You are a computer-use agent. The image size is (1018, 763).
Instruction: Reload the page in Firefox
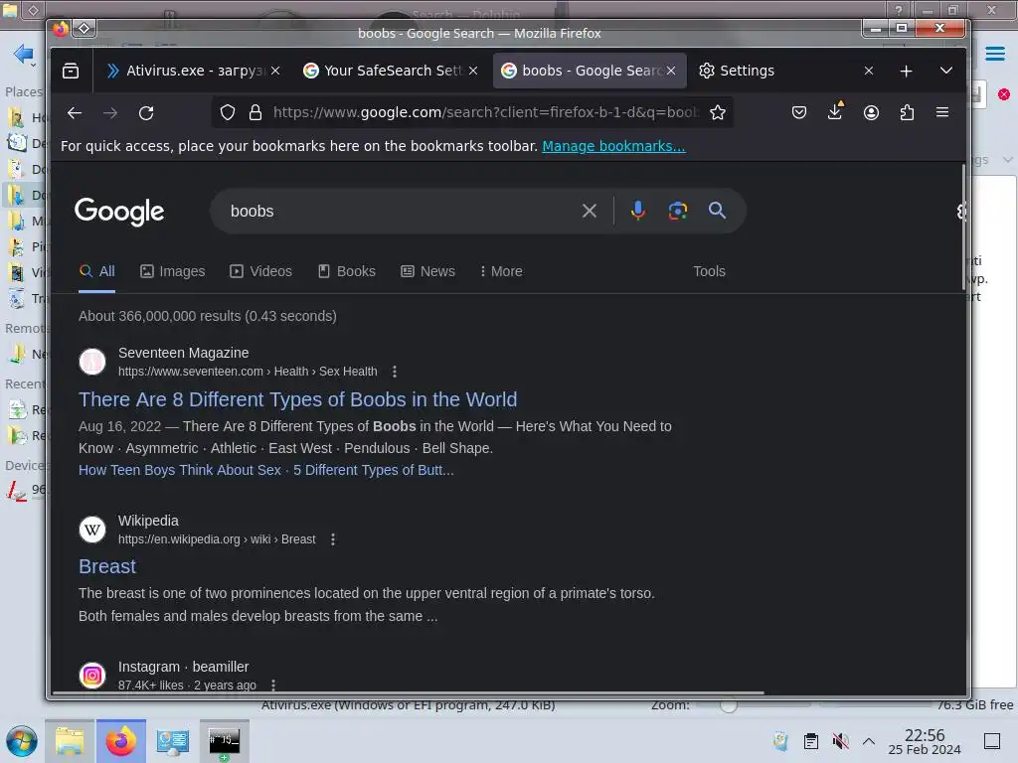coord(146,113)
